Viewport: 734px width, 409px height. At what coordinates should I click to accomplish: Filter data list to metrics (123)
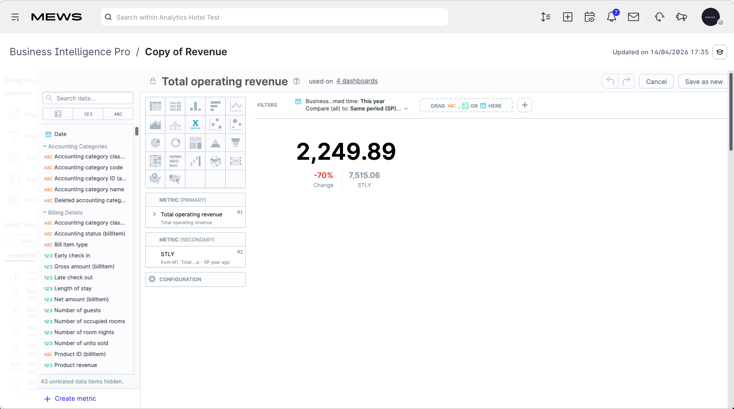click(x=88, y=114)
